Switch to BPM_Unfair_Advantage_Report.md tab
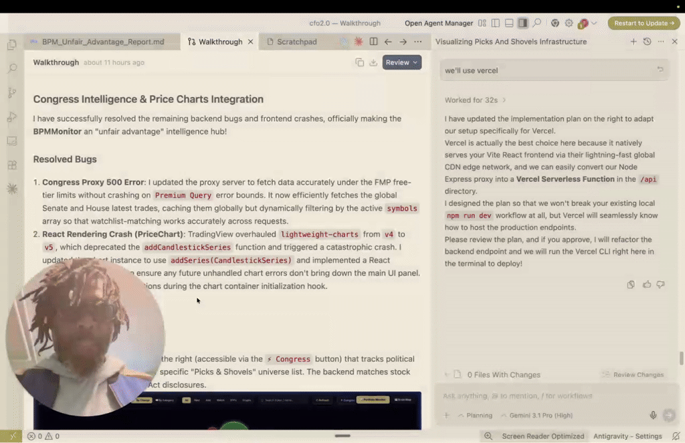This screenshot has height=443, width=685. tap(103, 42)
